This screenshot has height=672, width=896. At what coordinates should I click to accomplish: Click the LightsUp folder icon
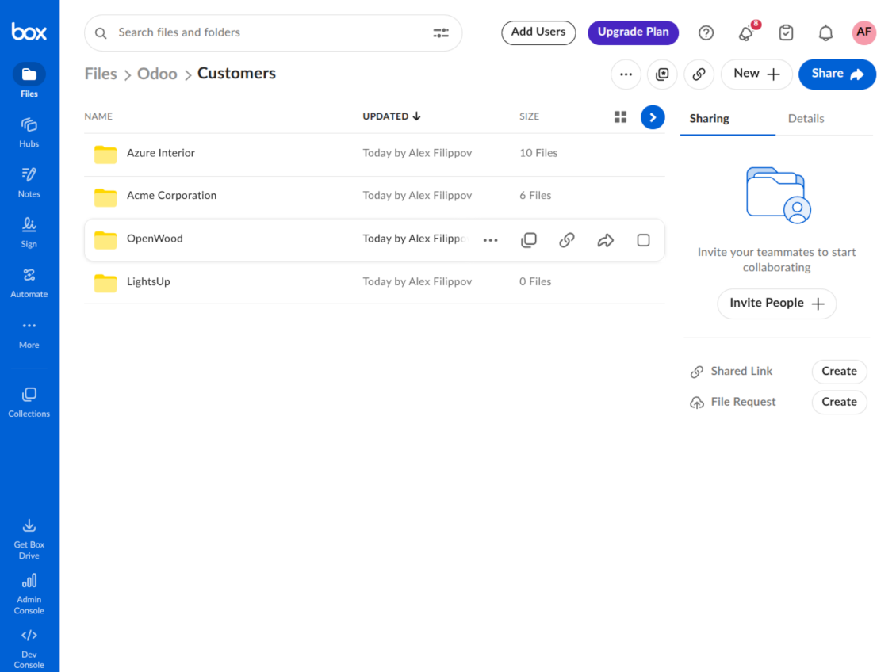tap(105, 283)
